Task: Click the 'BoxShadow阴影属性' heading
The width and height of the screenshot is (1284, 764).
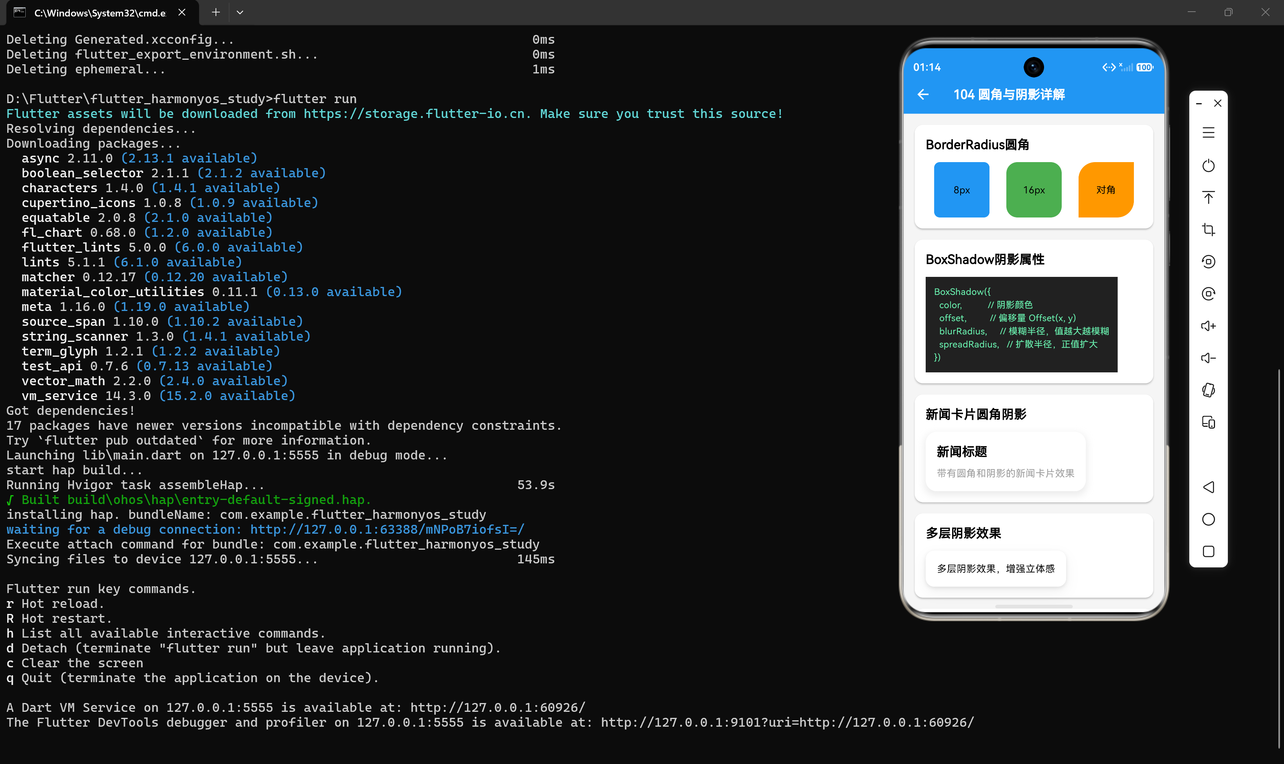Action: pos(985,260)
